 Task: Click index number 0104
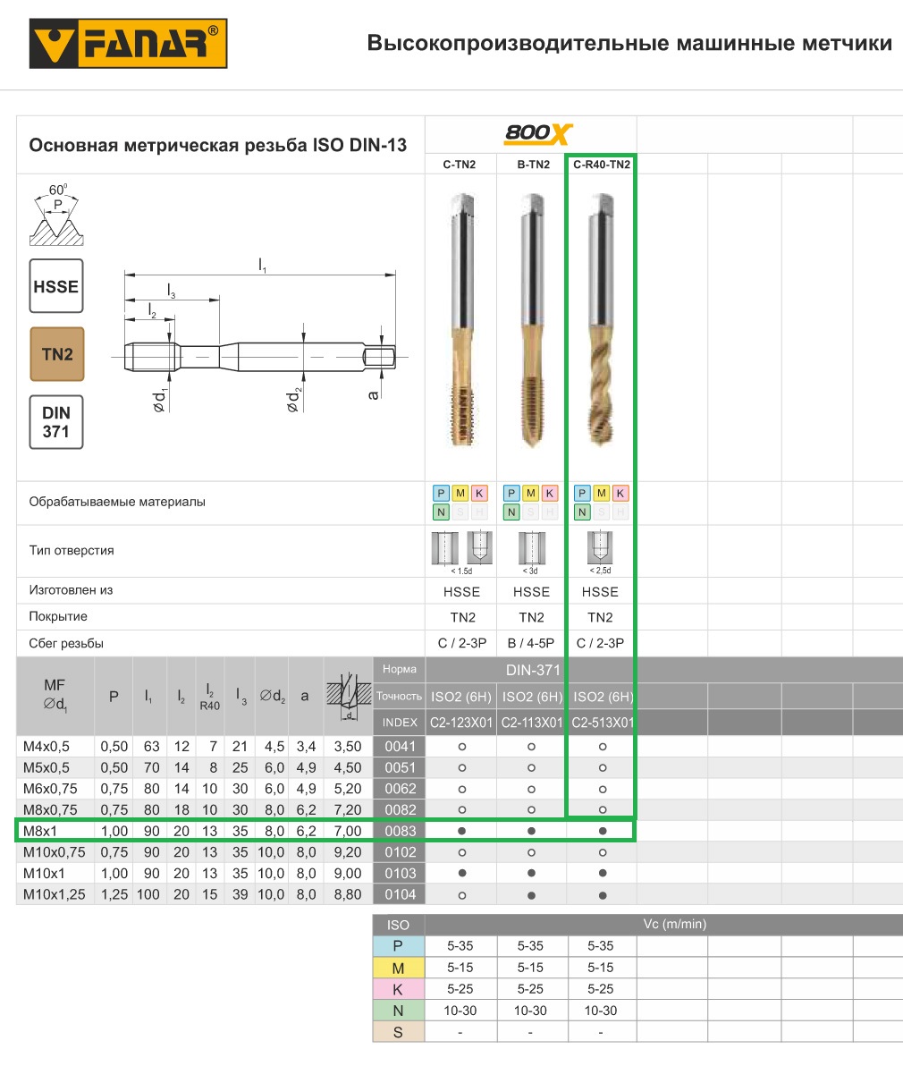point(401,894)
